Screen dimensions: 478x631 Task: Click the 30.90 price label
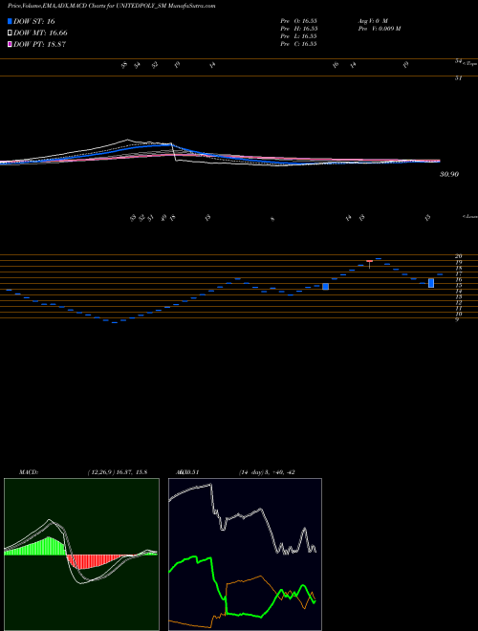point(449,175)
